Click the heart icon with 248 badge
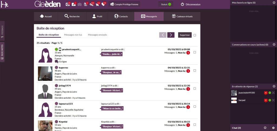Image resolution: width=277 pixels, height=131 pixels. 103,4
